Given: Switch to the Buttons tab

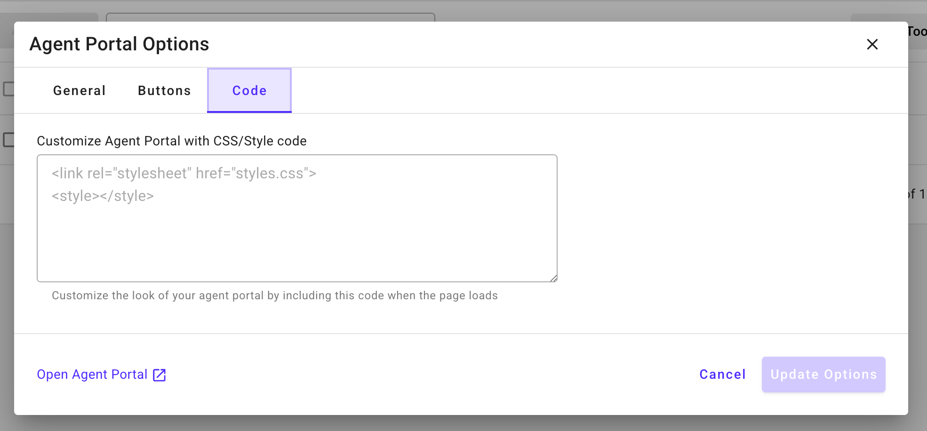Looking at the screenshot, I should [164, 90].
